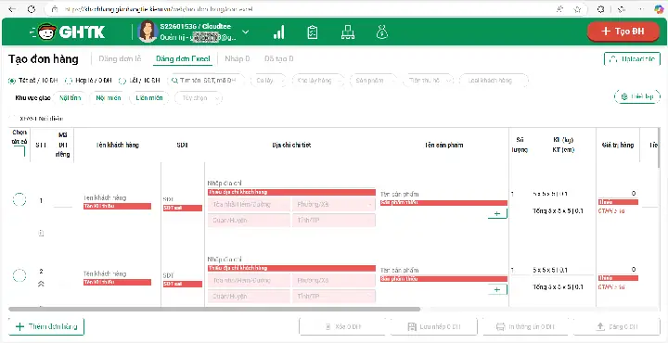Select the round checkbox for order 2
The height and width of the screenshot is (343, 668).
(x=19, y=275)
